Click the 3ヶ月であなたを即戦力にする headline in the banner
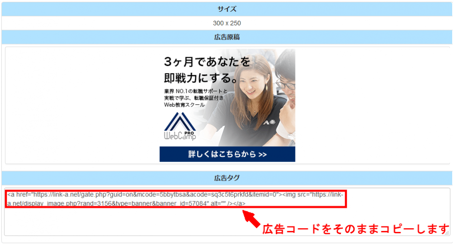 pos(207,70)
